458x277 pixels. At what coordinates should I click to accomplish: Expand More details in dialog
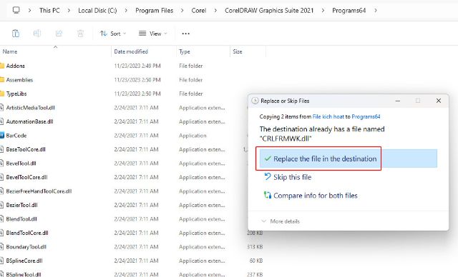tap(281, 221)
